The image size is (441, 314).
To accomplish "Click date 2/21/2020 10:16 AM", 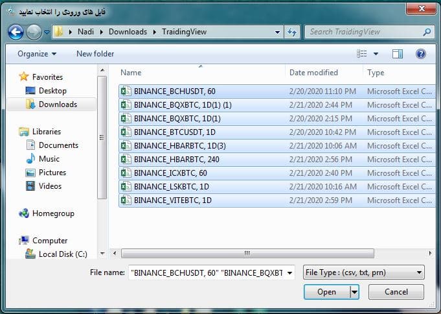I will [323, 187].
